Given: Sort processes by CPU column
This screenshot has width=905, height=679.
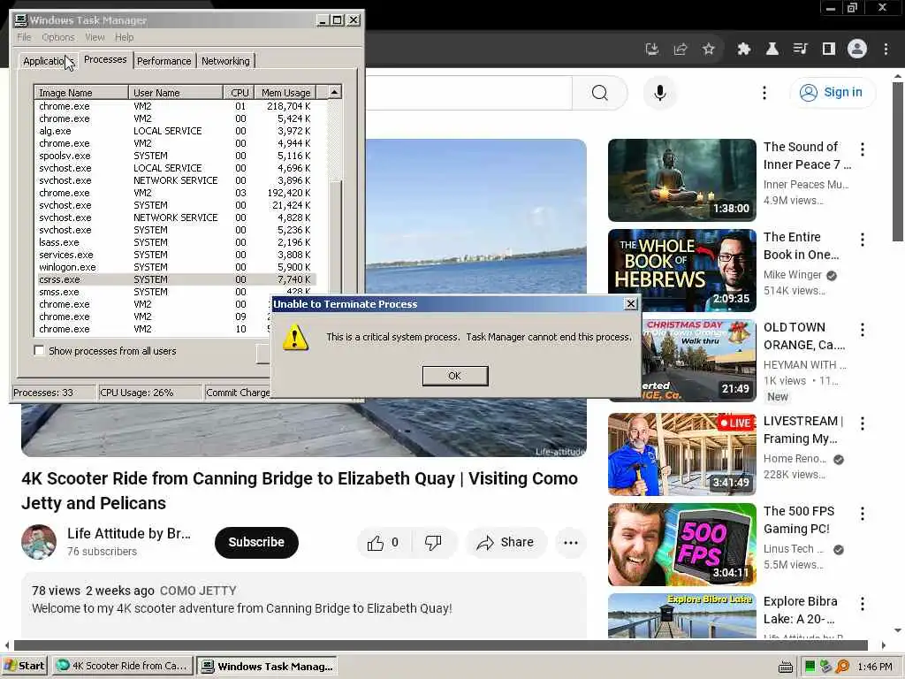Looking at the screenshot, I should (239, 92).
